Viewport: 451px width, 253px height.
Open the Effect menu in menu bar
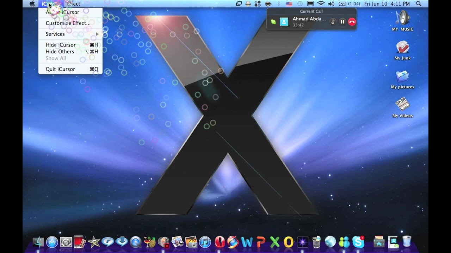click(x=73, y=4)
